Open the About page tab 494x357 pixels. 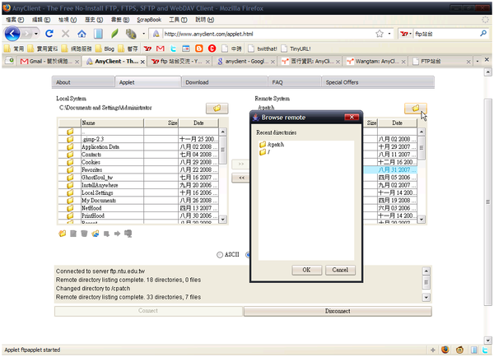point(83,82)
